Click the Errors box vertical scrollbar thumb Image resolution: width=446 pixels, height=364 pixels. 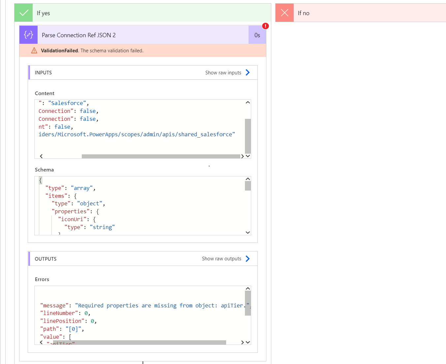tap(248, 303)
